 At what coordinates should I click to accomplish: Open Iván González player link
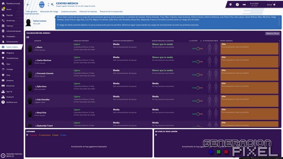(43, 99)
